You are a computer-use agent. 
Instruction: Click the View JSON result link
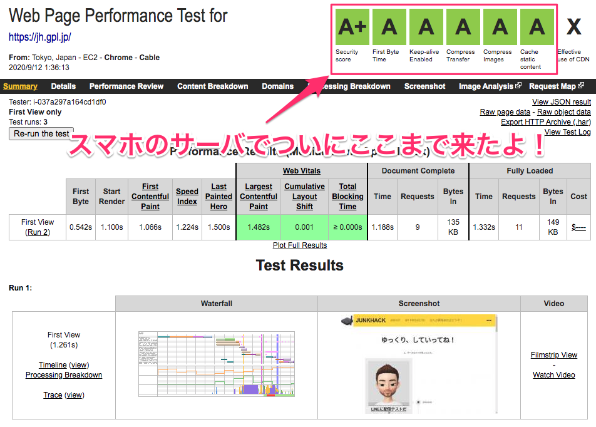[x=561, y=101]
